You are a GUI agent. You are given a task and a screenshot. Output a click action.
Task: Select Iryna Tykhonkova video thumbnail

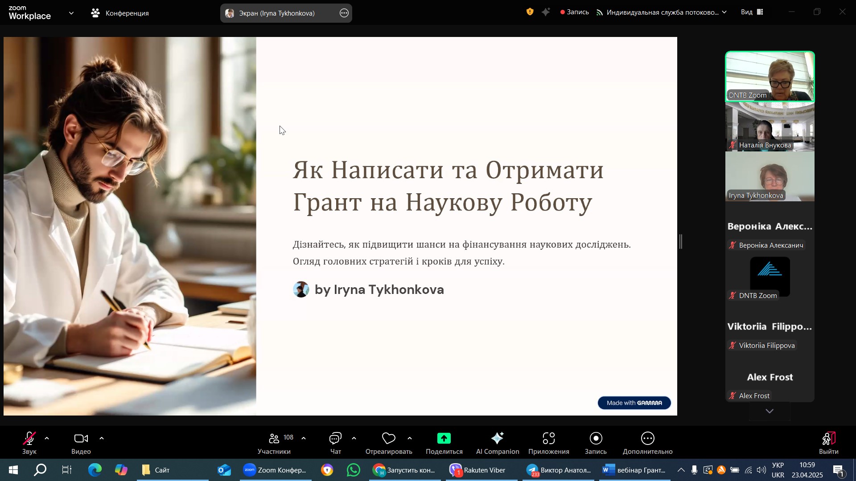770,177
